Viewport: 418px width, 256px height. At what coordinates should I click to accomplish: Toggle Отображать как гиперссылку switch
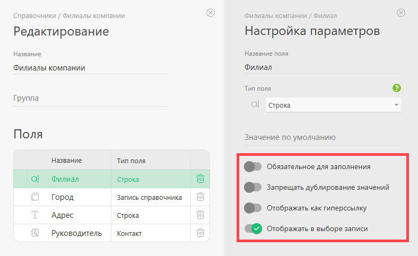[x=253, y=208]
